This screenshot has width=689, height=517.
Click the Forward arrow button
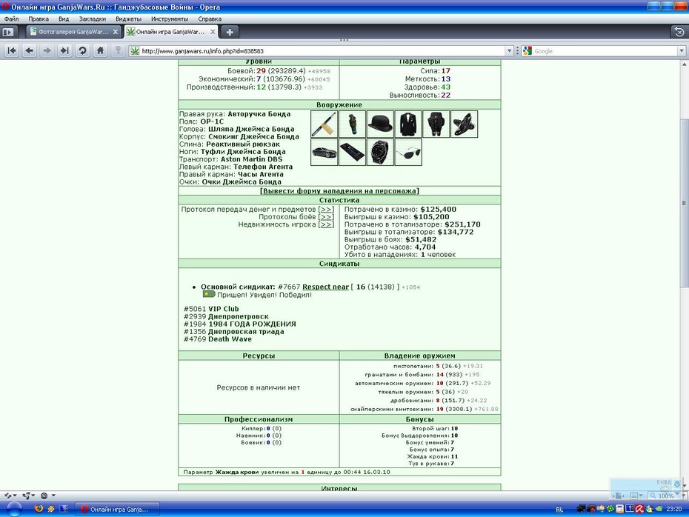[x=47, y=51]
